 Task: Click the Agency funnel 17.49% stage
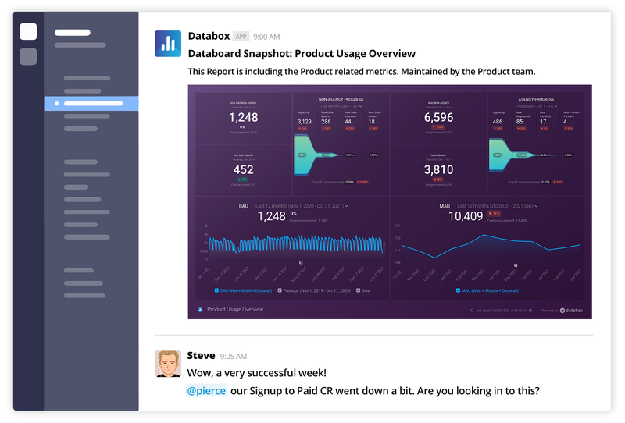[522, 155]
